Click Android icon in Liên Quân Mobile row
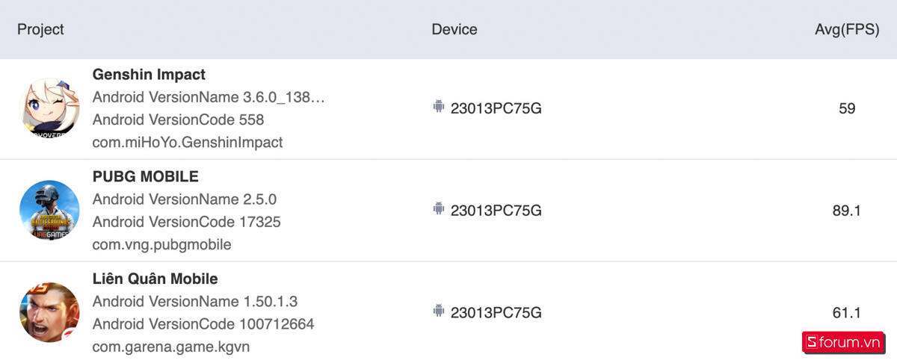Image resolution: width=897 pixels, height=363 pixels. pyautogui.click(x=439, y=311)
